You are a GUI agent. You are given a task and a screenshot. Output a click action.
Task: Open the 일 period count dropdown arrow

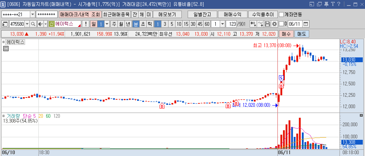click(107, 24)
